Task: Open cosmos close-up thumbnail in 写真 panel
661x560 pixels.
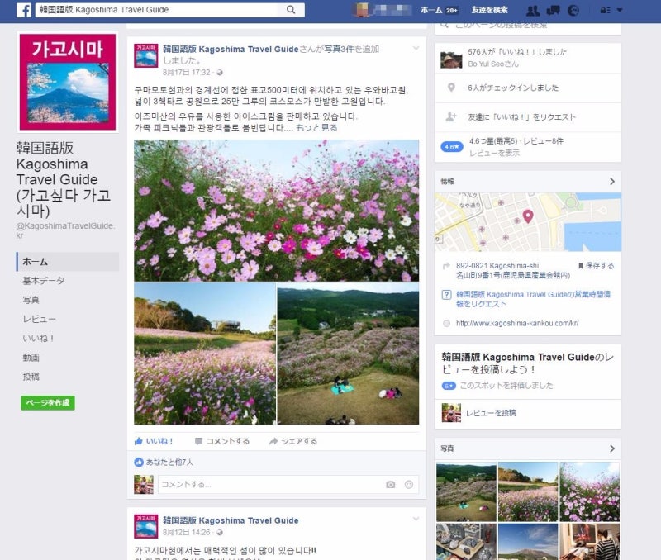Action: pos(589,491)
